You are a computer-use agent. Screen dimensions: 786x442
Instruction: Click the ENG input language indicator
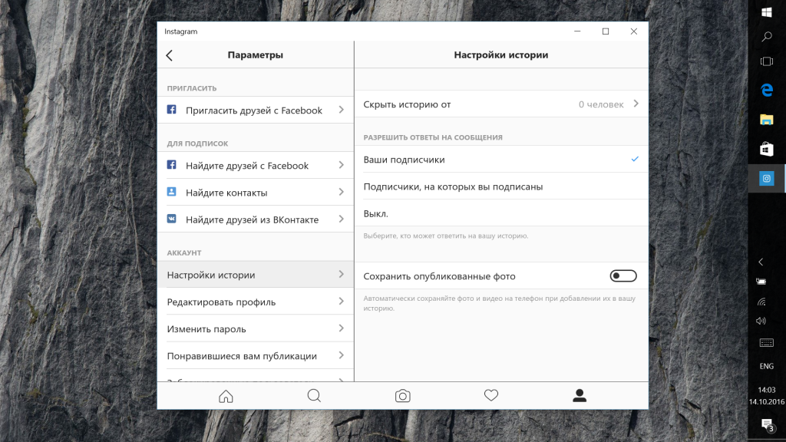tap(767, 366)
